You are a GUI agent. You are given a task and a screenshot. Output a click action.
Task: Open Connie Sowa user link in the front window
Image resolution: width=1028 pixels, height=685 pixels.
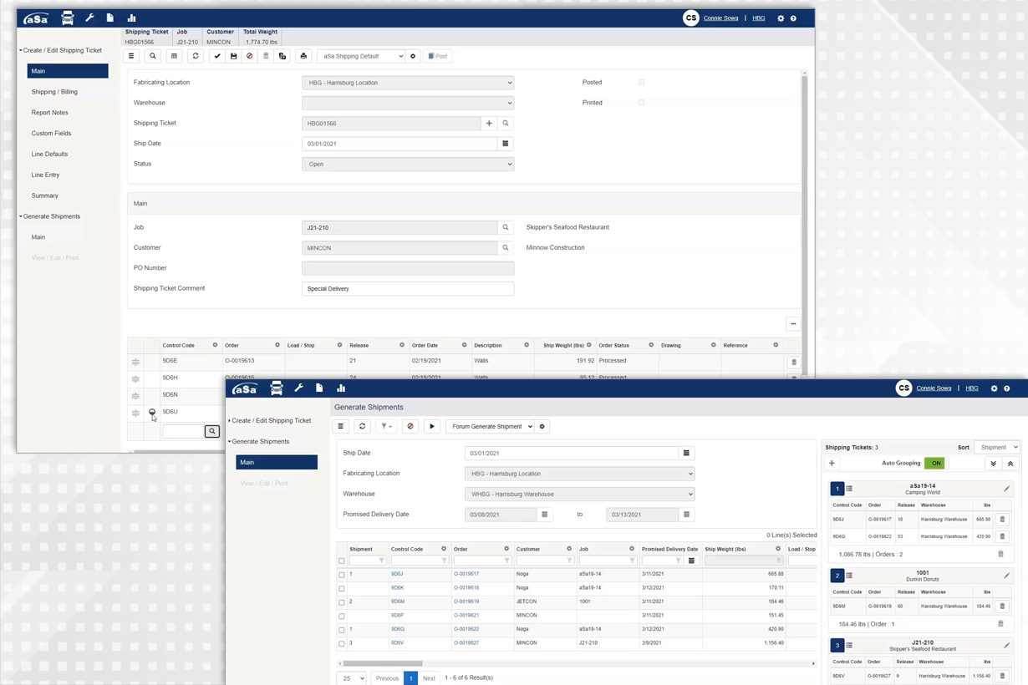click(934, 388)
